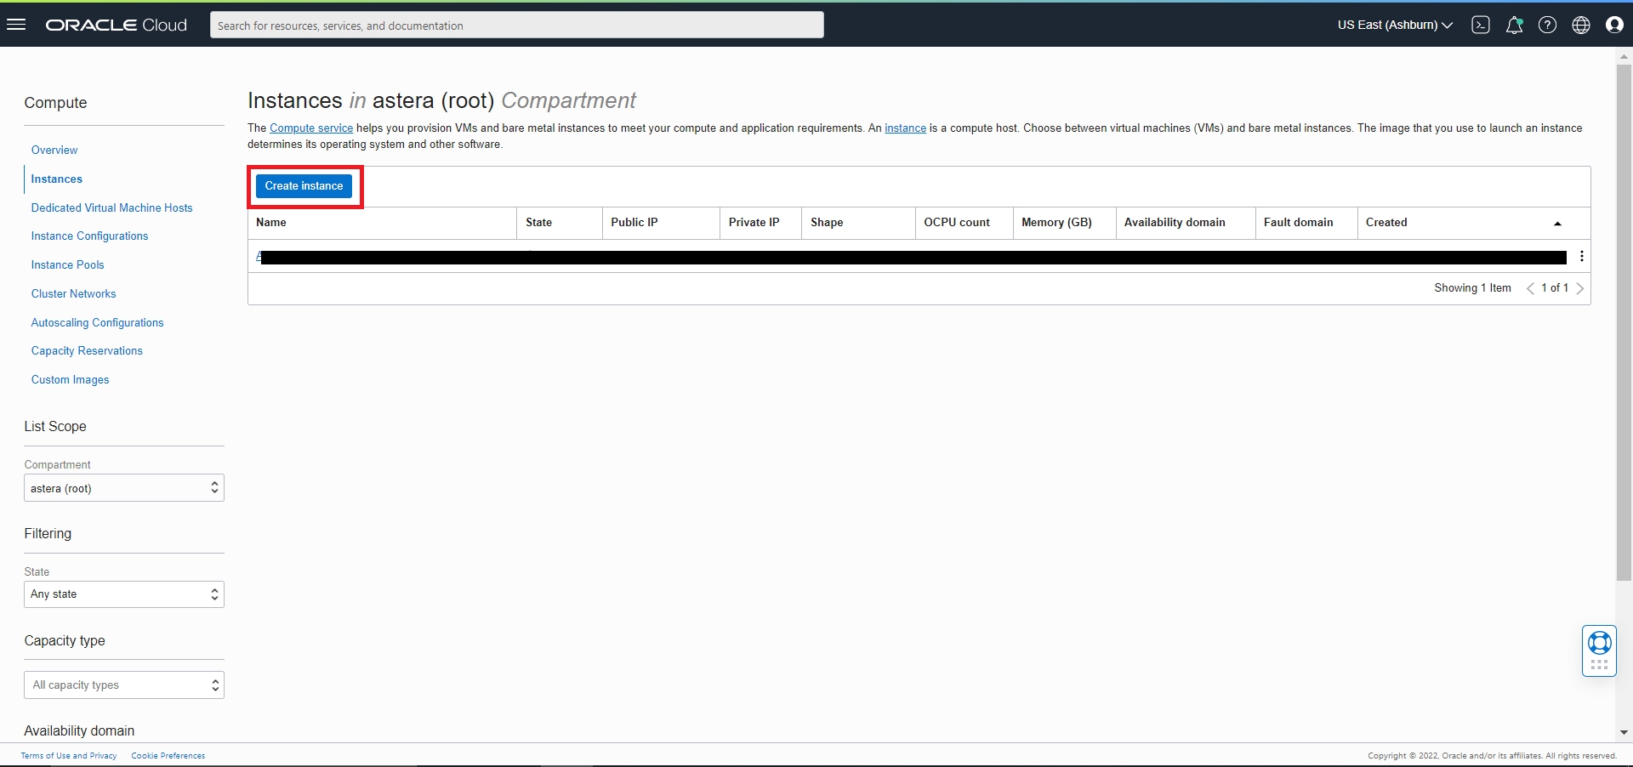
Task: Click the life-ring support widget icon
Action: click(x=1600, y=643)
